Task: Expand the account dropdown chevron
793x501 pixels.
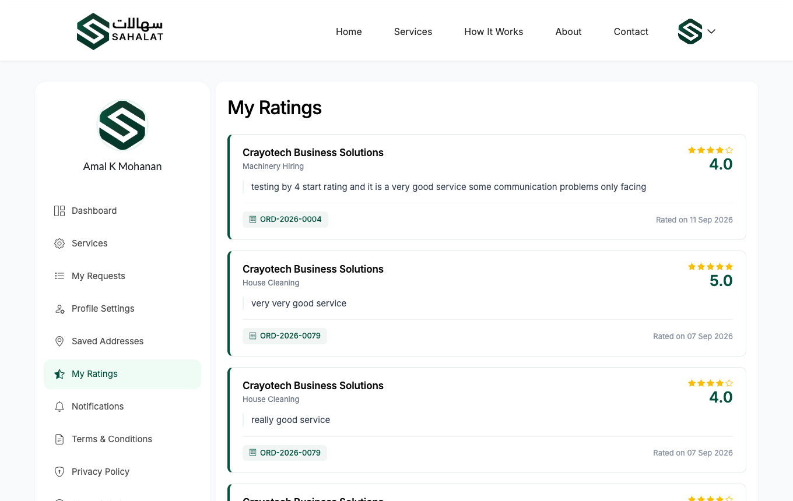Action: pyautogui.click(x=711, y=31)
